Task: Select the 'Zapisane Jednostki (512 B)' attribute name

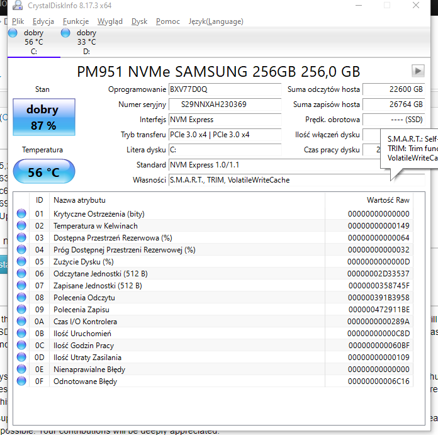Action: point(98,286)
